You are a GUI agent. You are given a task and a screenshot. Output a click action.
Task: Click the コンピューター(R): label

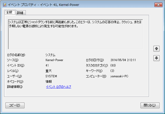[x=96, y=76]
